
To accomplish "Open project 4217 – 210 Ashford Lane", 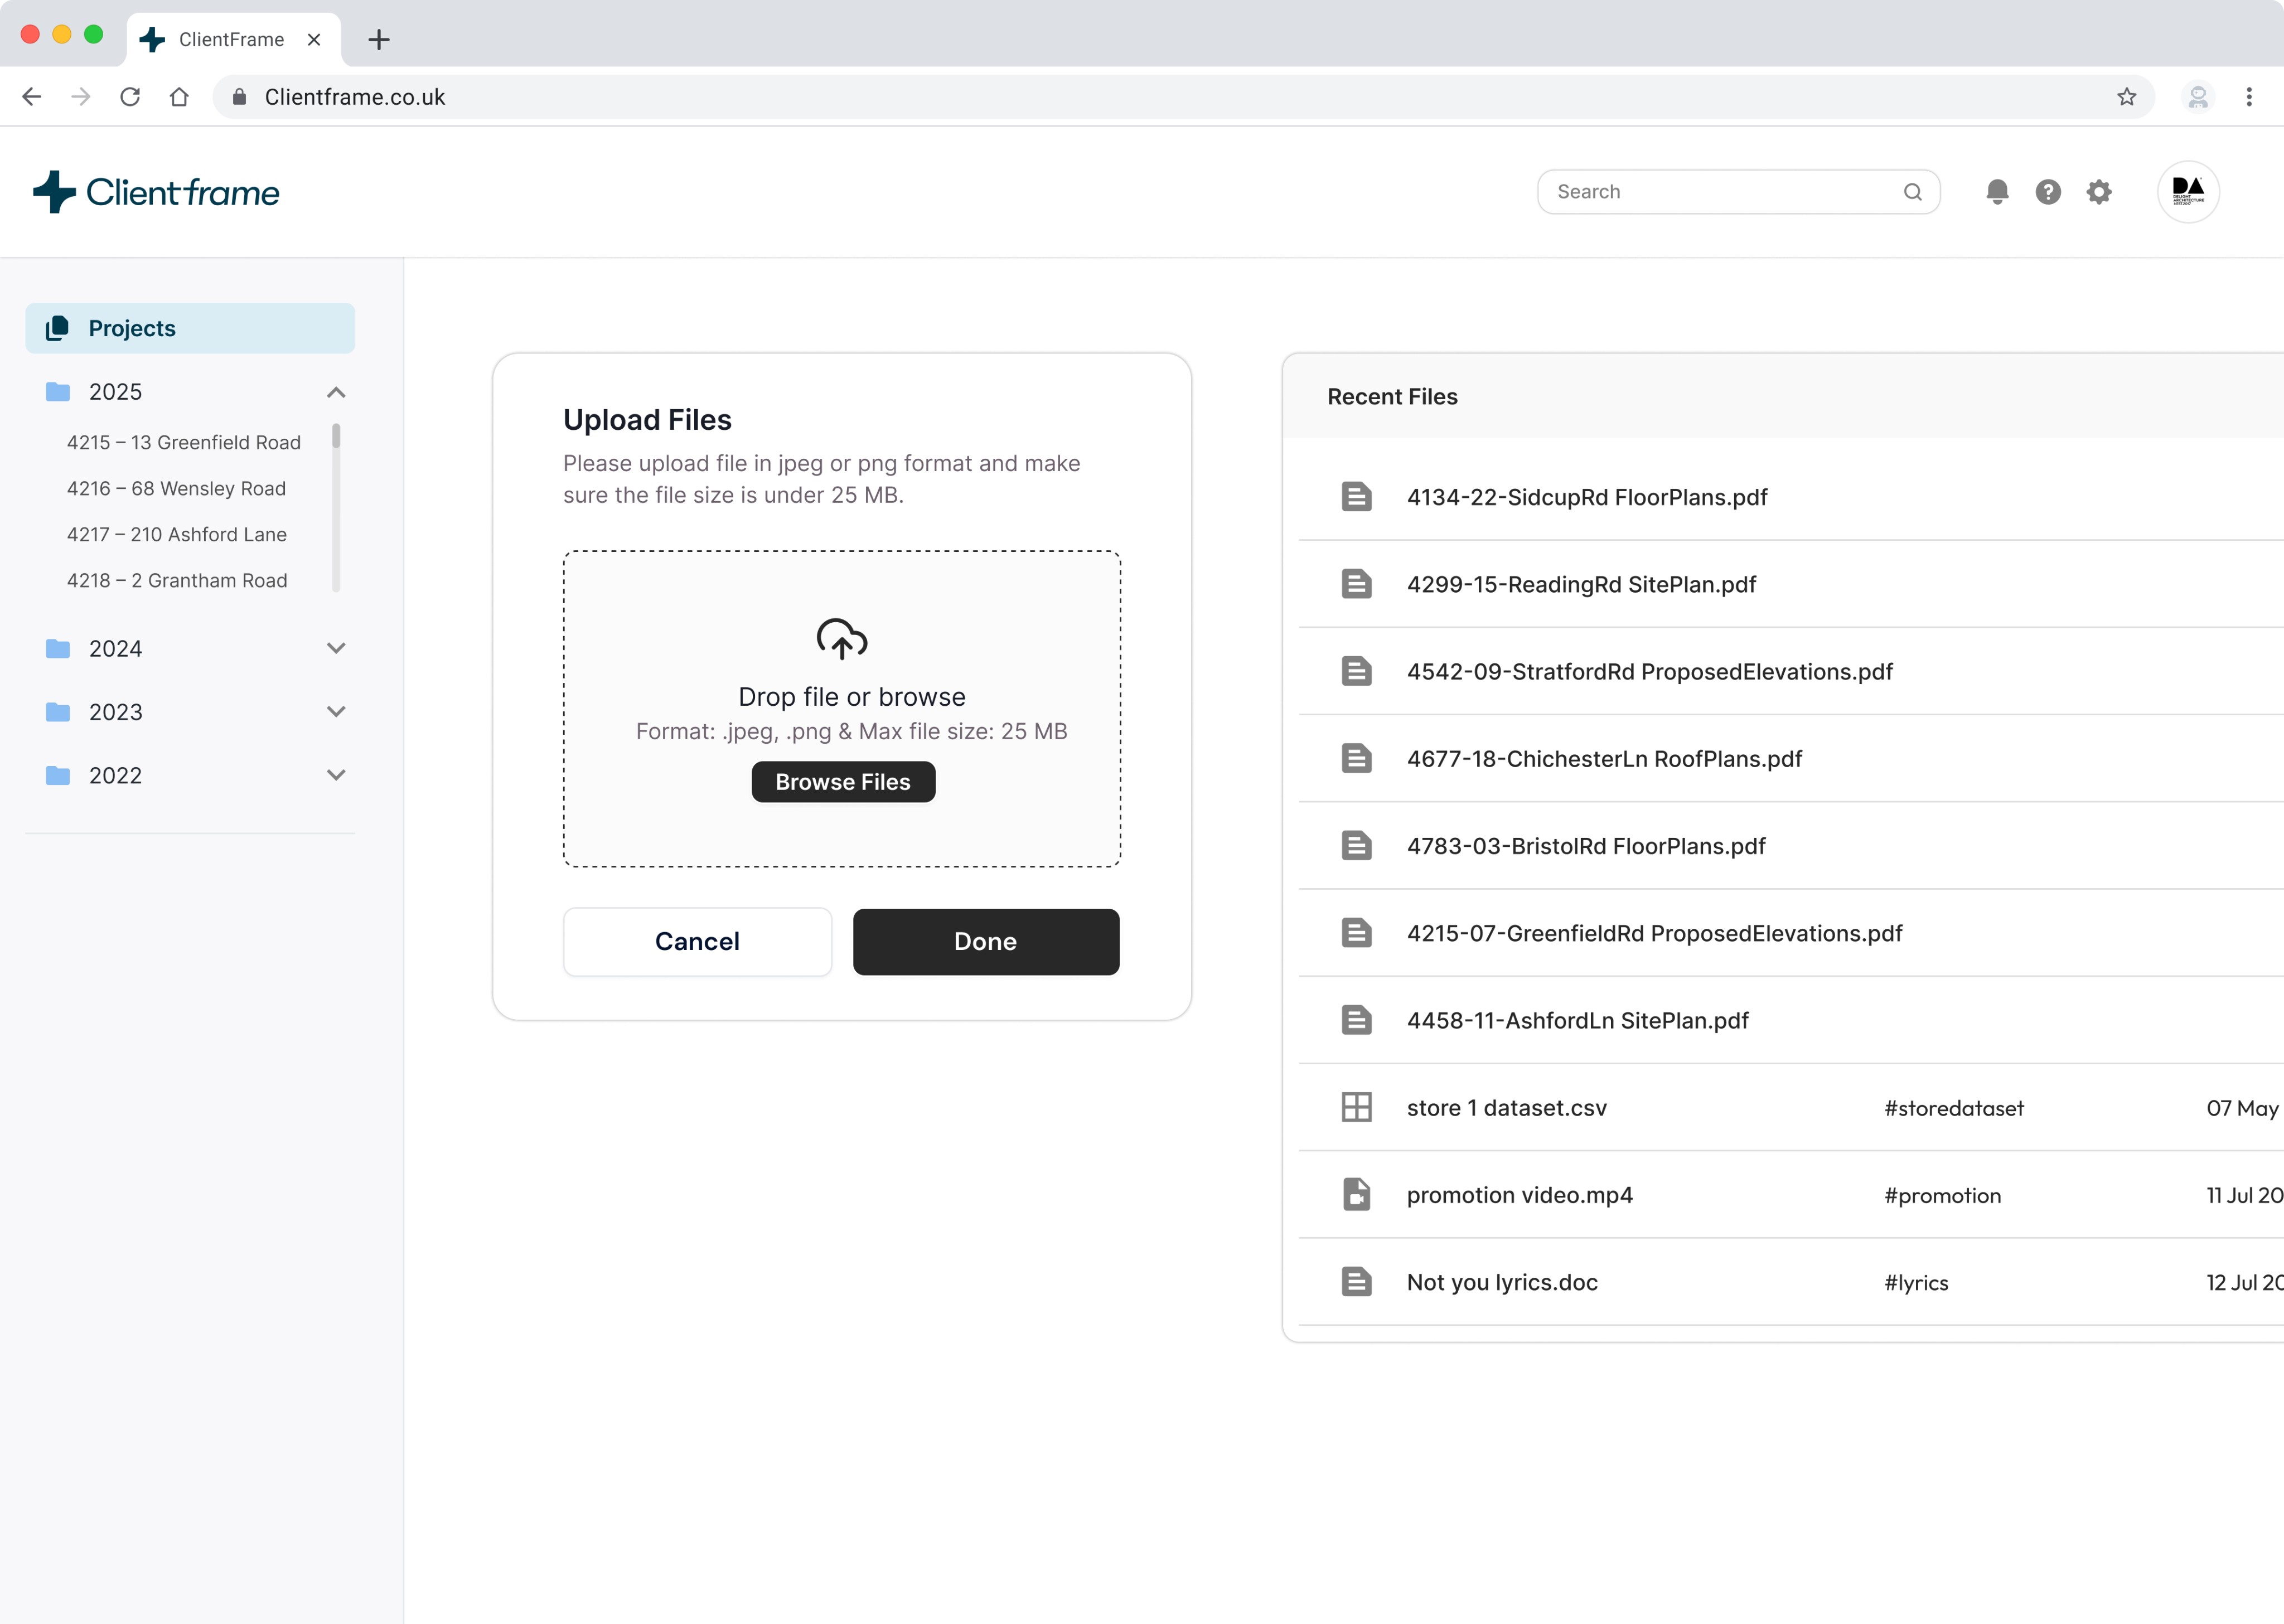I will (x=177, y=534).
